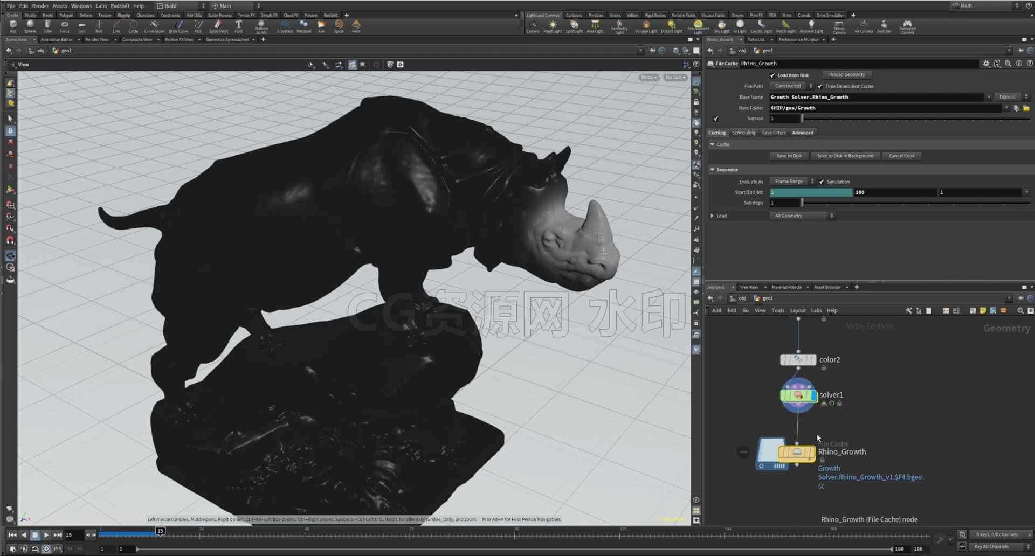Open the All Geometry load dropdown
The image size is (1035, 556).
pyautogui.click(x=802, y=216)
